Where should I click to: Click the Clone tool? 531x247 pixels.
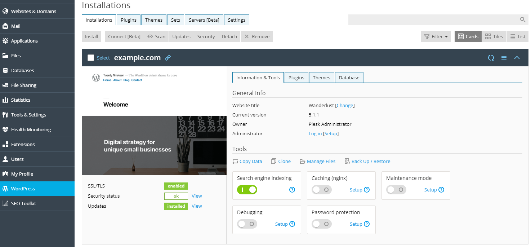click(281, 161)
